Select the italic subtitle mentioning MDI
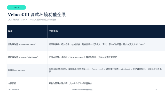 32,20
